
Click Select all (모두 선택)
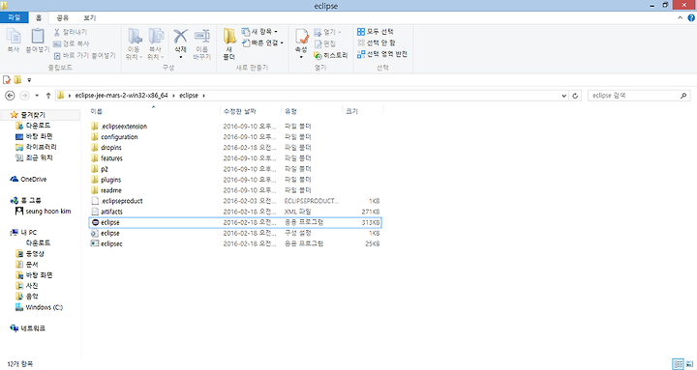coord(376,32)
